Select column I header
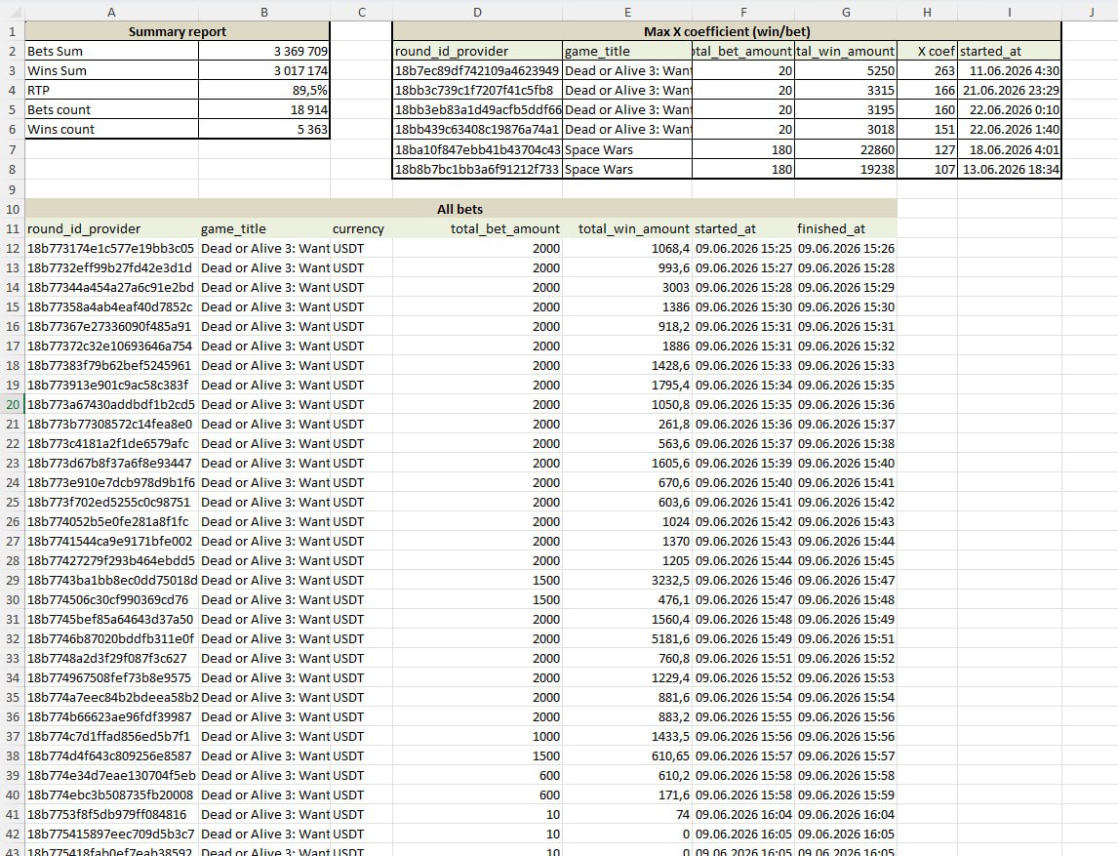1118x856 pixels. point(1009,12)
